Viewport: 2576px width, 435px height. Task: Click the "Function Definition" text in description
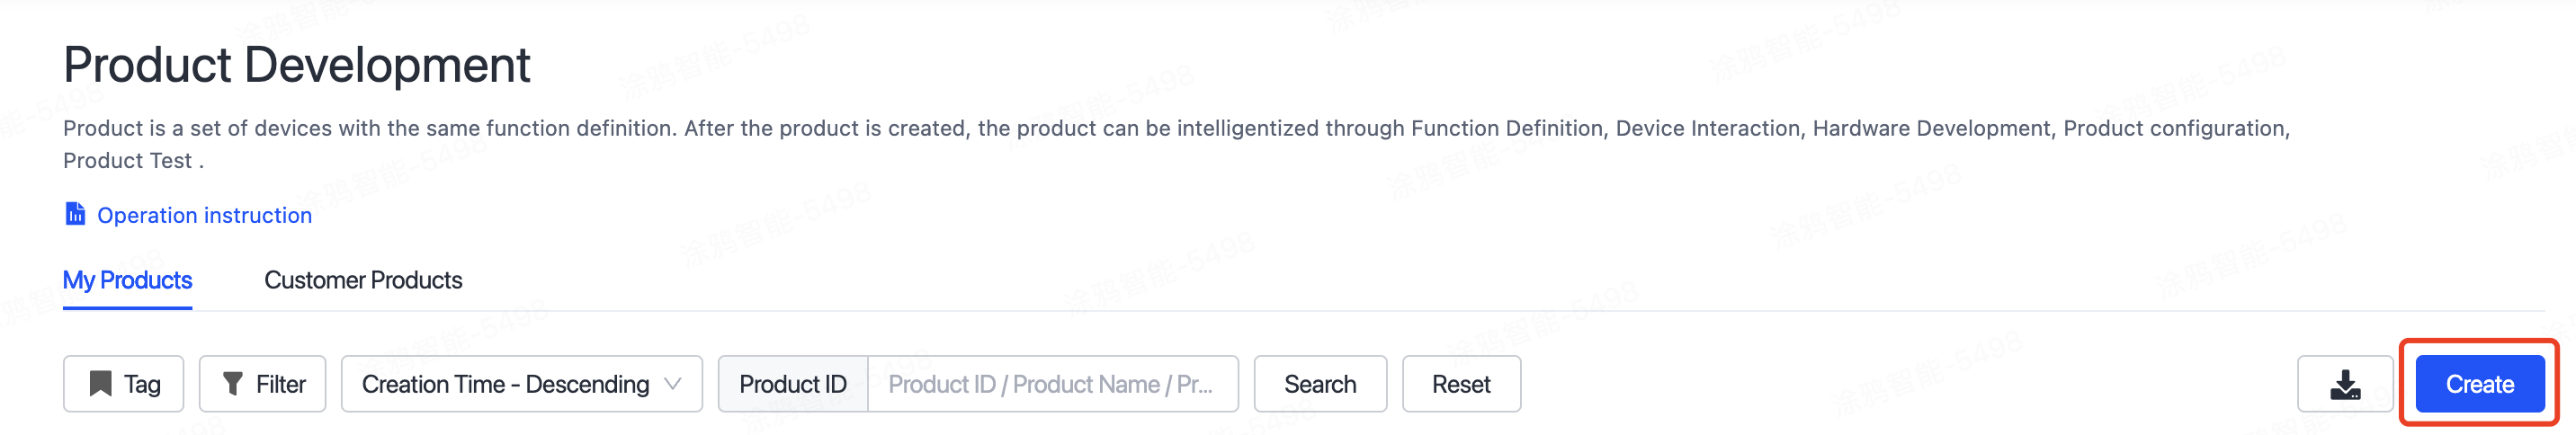tap(1507, 129)
